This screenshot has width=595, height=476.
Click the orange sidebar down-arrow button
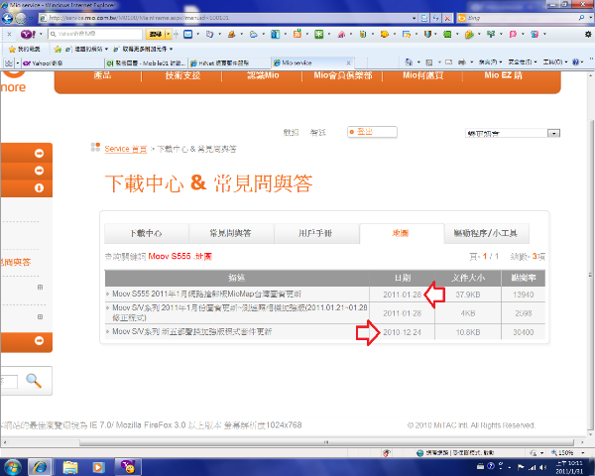pos(39,187)
